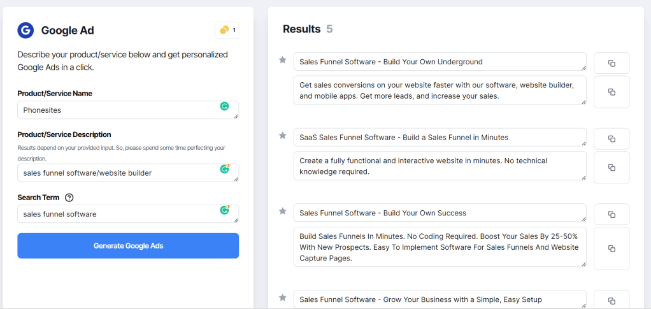This screenshot has width=651, height=309.
Task: Focus the Product/Service Name input field
Action: pyautogui.click(x=118, y=110)
